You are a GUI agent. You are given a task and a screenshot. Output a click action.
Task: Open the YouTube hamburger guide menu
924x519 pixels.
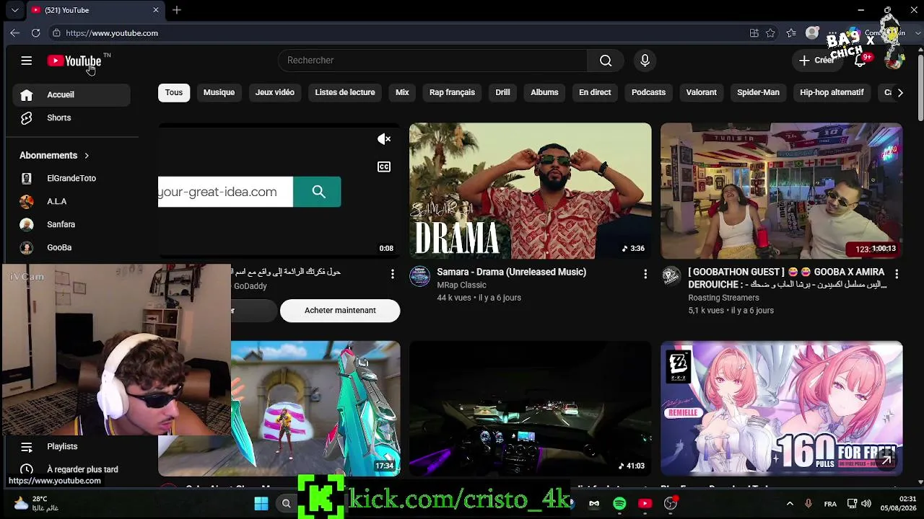(27, 61)
